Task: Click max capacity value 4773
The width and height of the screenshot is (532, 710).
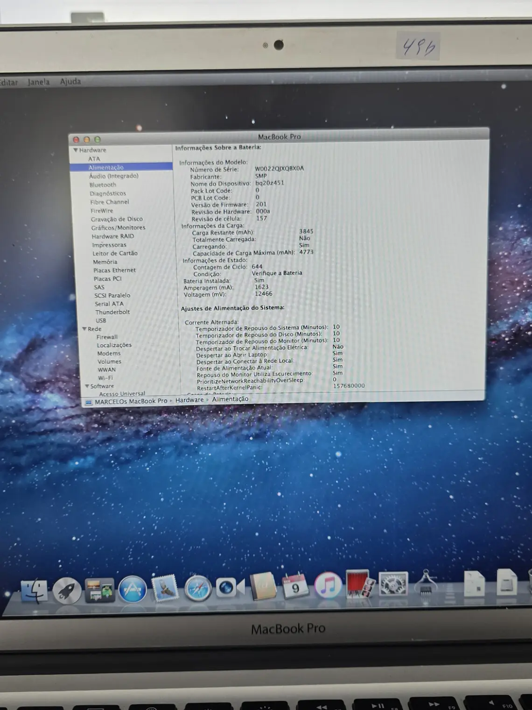Action: click(x=306, y=252)
